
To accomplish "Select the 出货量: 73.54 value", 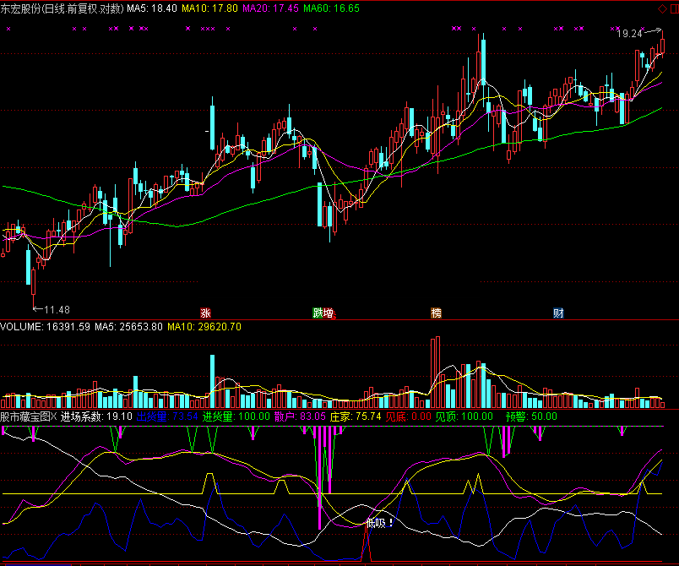I will pos(167,416).
